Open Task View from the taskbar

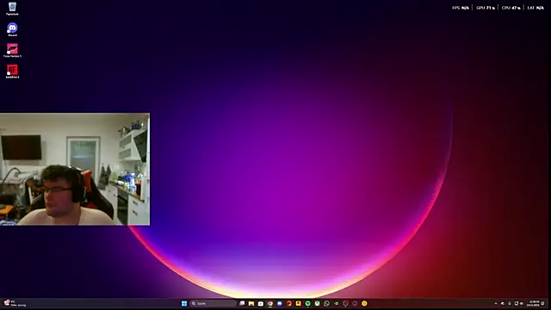pyautogui.click(x=242, y=303)
